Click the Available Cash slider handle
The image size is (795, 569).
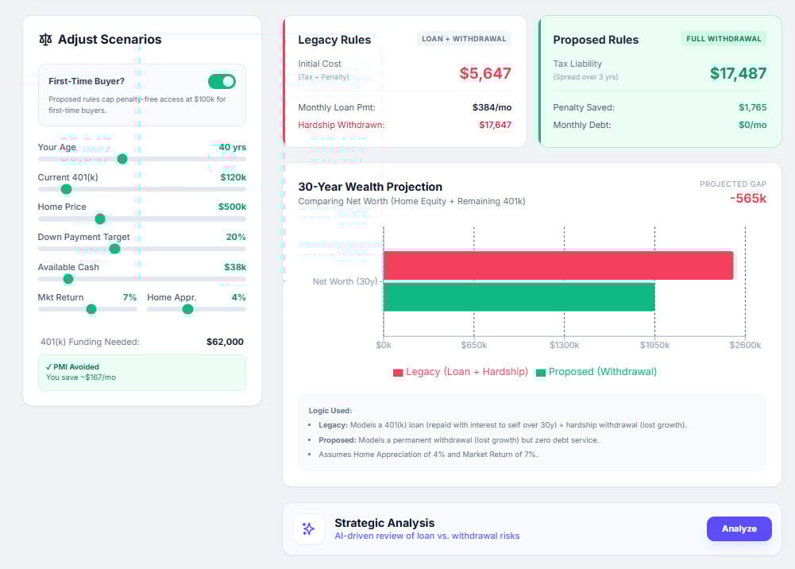pyautogui.click(x=68, y=278)
